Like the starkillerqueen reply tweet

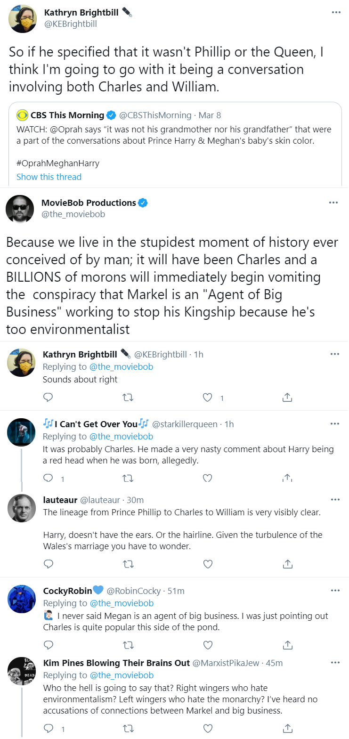coord(207,478)
